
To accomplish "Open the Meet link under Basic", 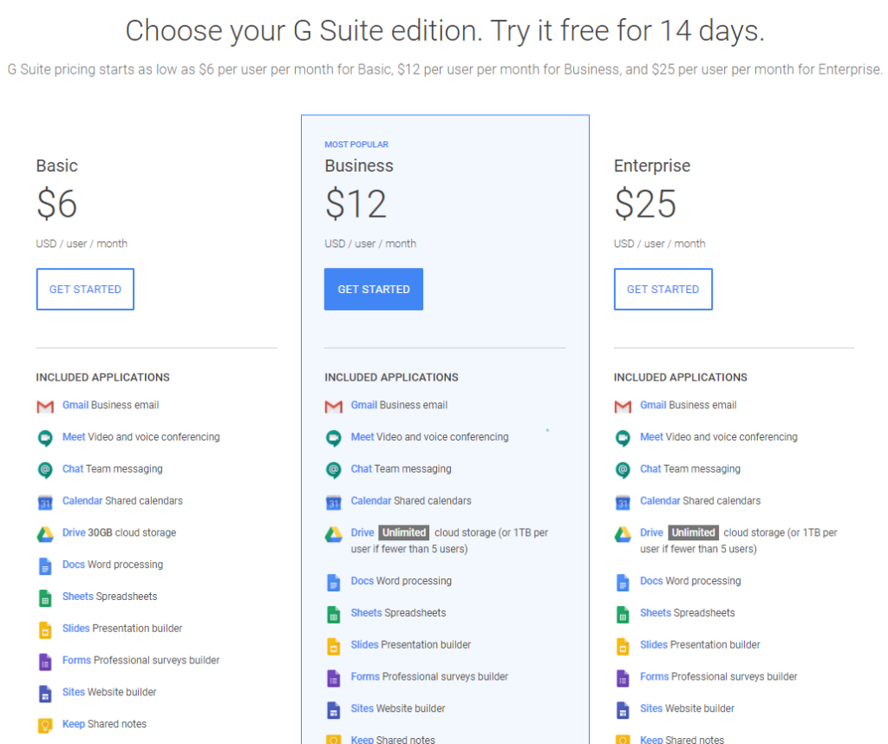I will click(x=74, y=437).
